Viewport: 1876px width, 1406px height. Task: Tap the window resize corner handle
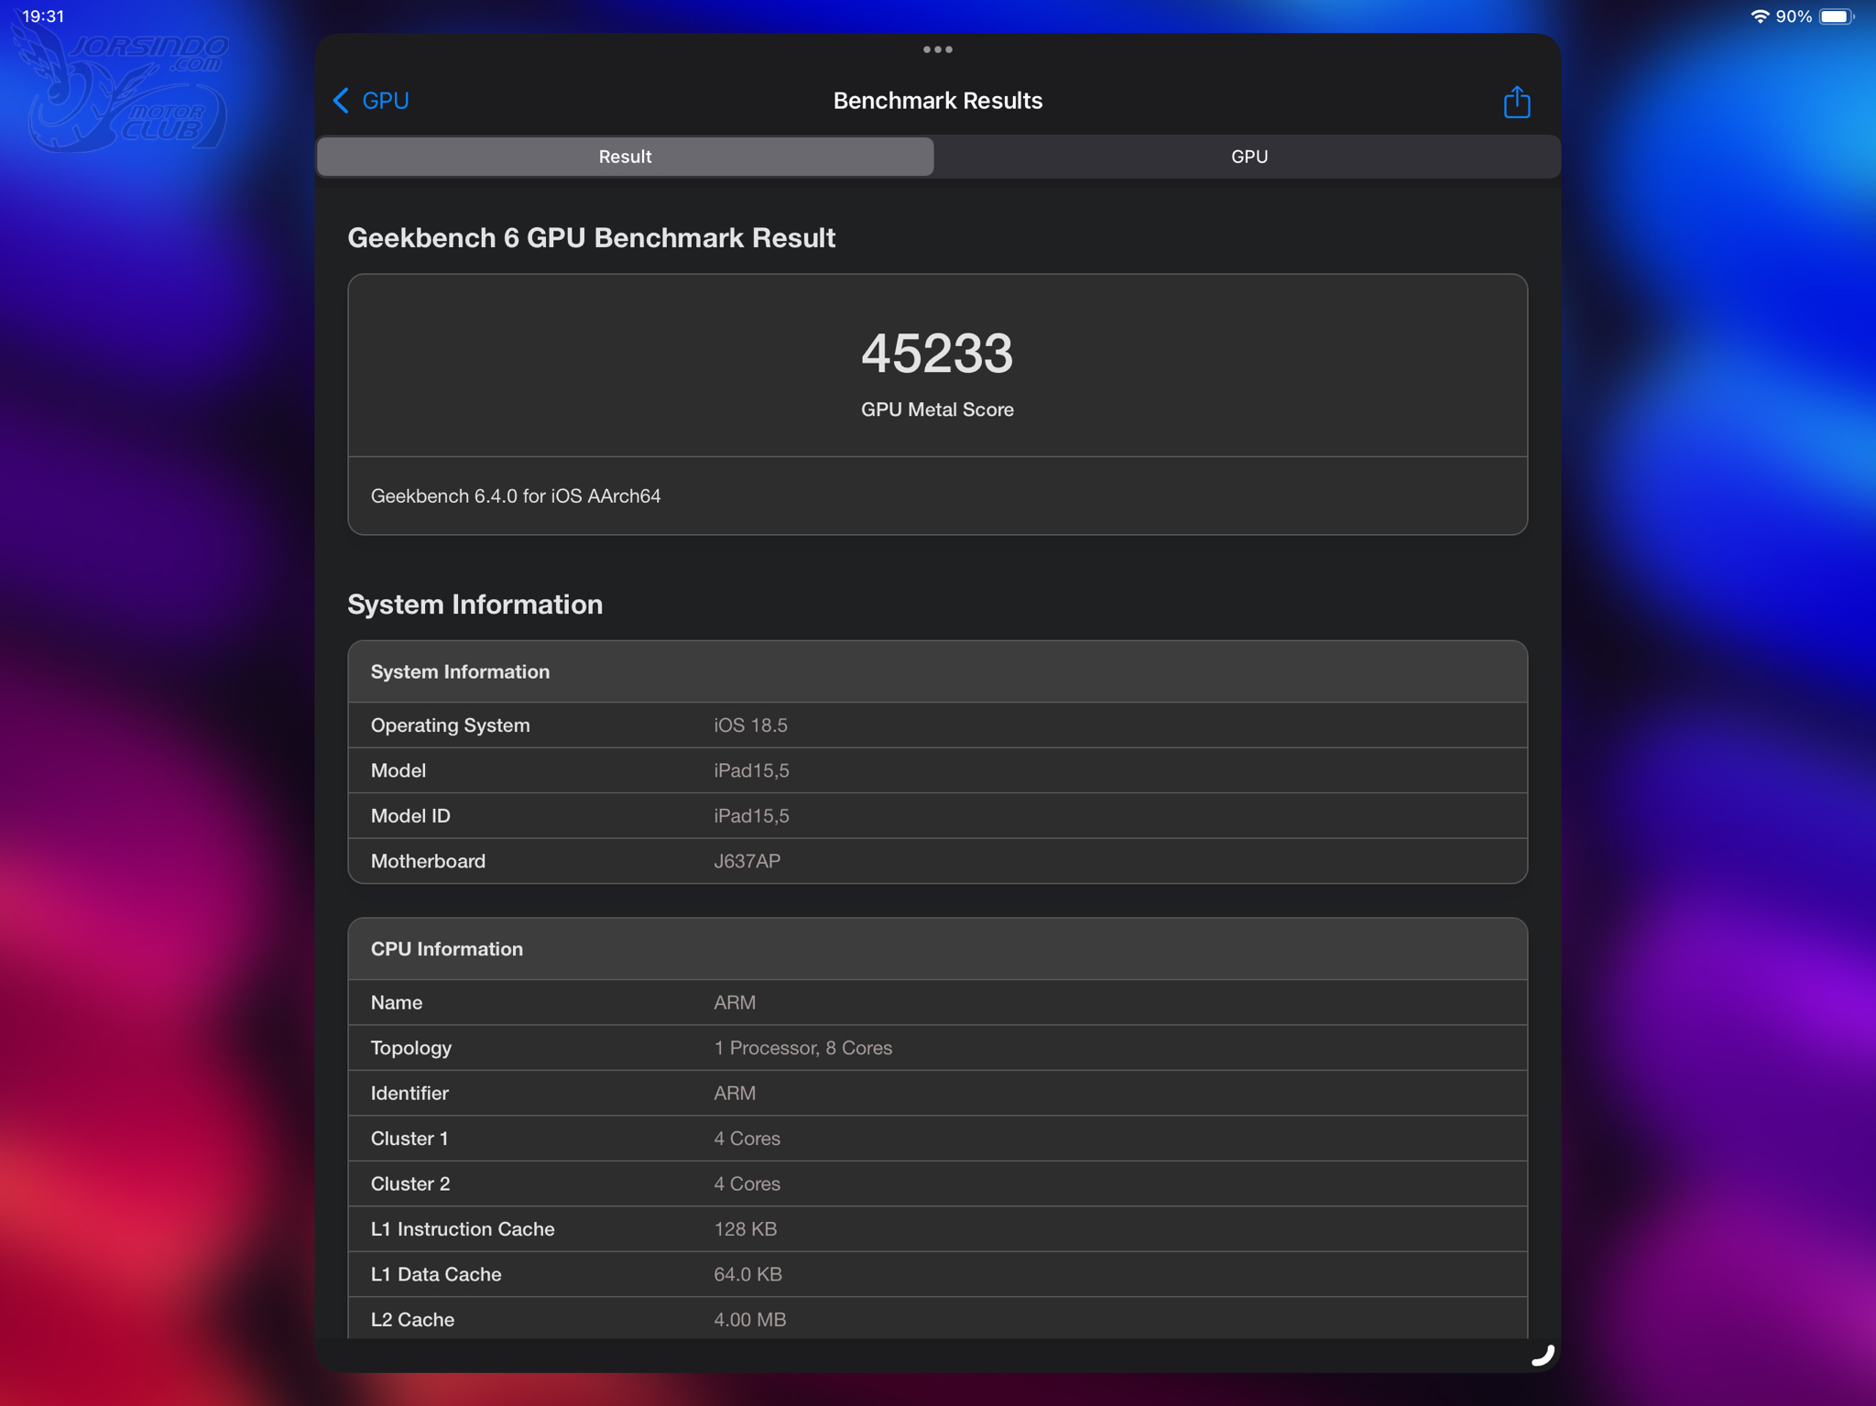(x=1543, y=1355)
